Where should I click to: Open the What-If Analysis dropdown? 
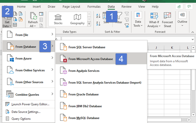click(x=154, y=20)
